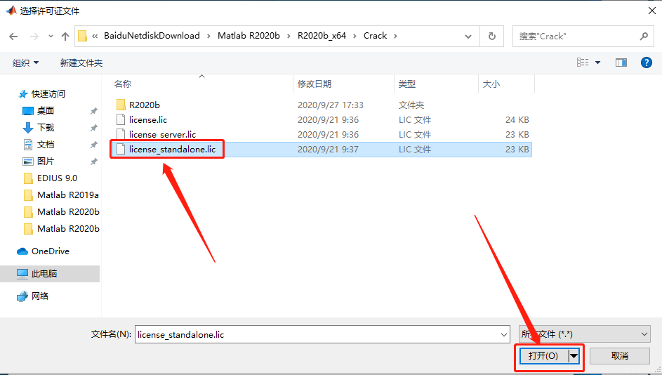Click Matlab R2020b in breadcrumb path
This screenshot has width=662, height=375.
tap(249, 36)
